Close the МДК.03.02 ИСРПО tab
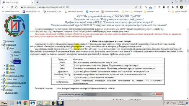 pyautogui.click(x=32, y=2)
